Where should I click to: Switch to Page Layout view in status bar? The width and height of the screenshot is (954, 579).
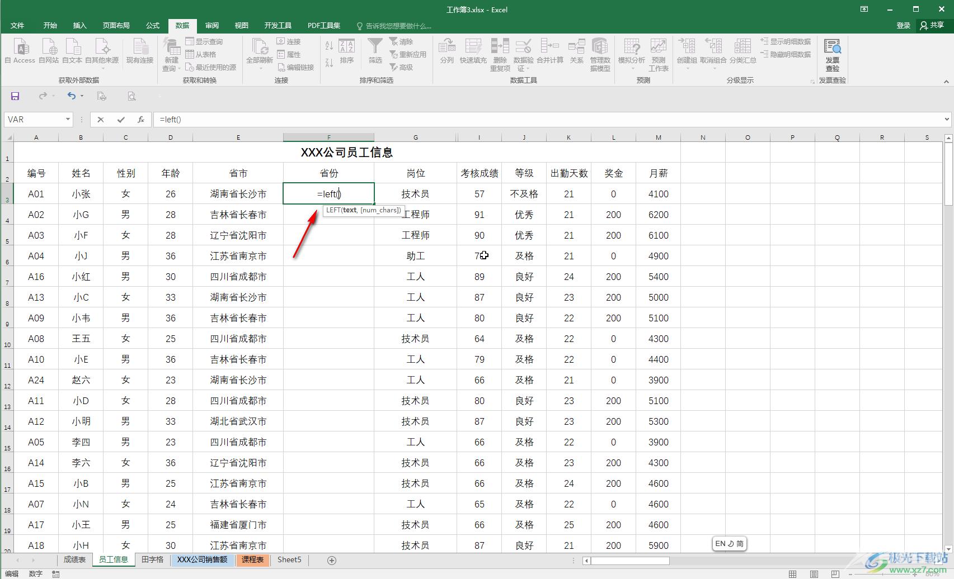pyautogui.click(x=814, y=574)
